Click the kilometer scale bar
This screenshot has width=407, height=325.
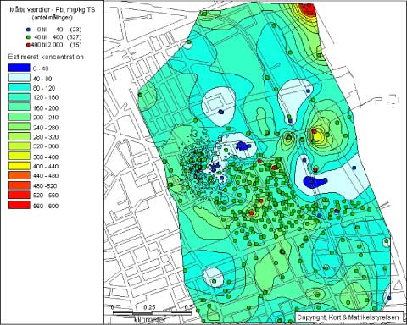(152, 312)
